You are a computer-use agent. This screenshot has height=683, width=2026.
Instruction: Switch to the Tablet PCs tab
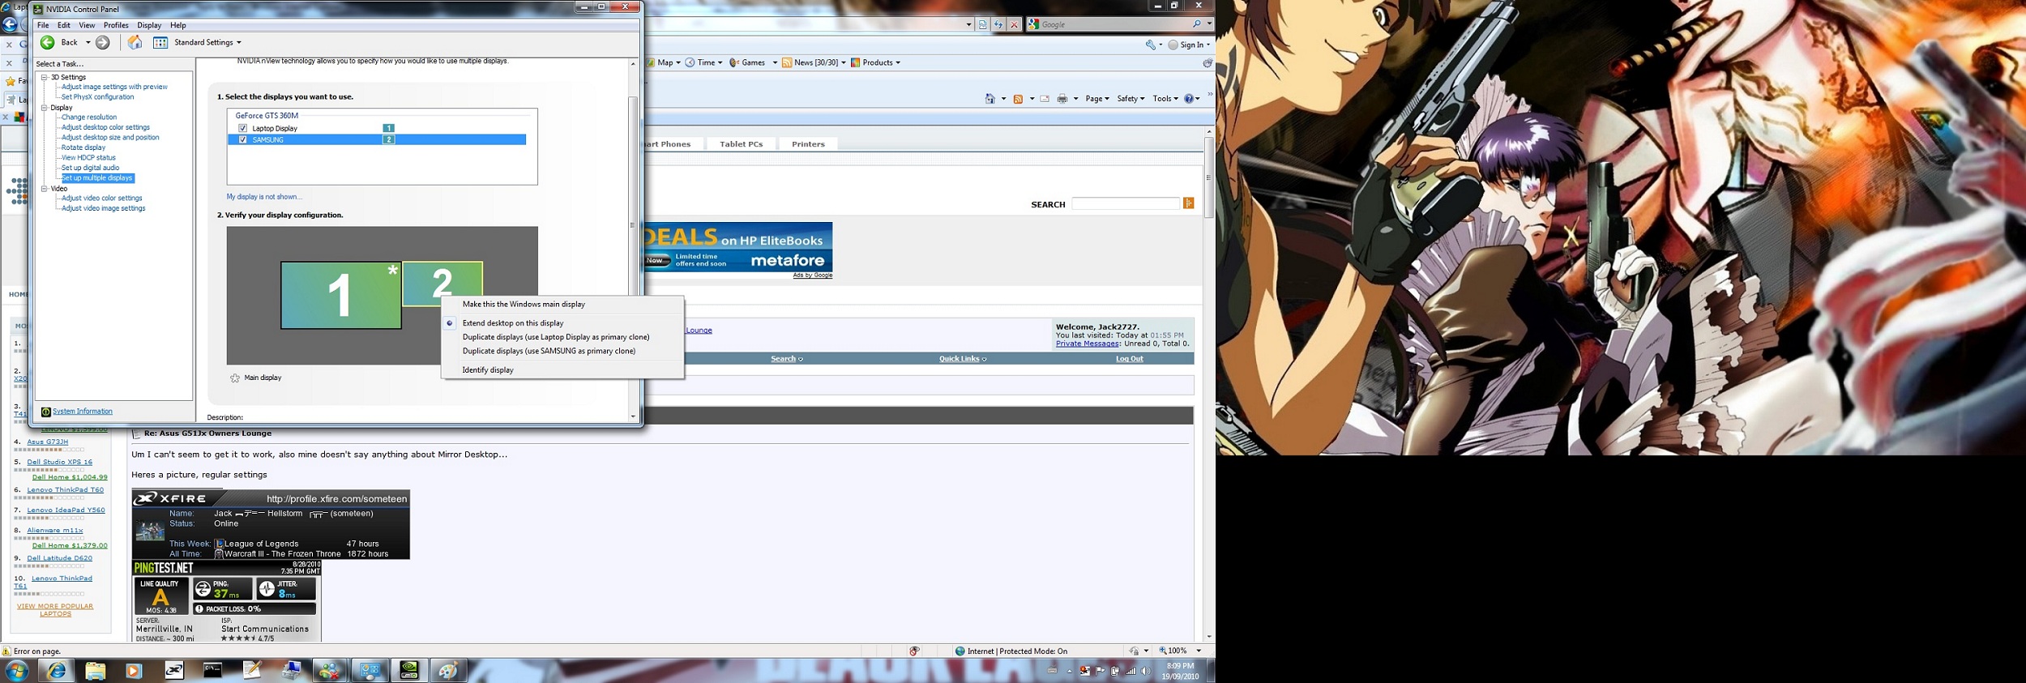click(741, 144)
